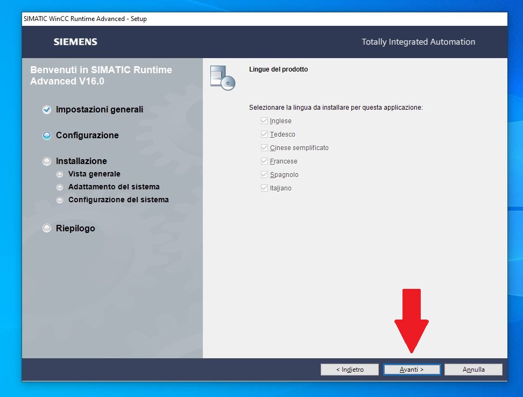The height and width of the screenshot is (397, 523).
Task: Click the blue Configurazione step indicator
Action: (x=47, y=136)
